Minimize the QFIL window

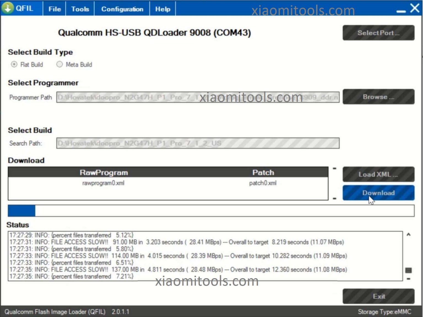(x=401, y=10)
